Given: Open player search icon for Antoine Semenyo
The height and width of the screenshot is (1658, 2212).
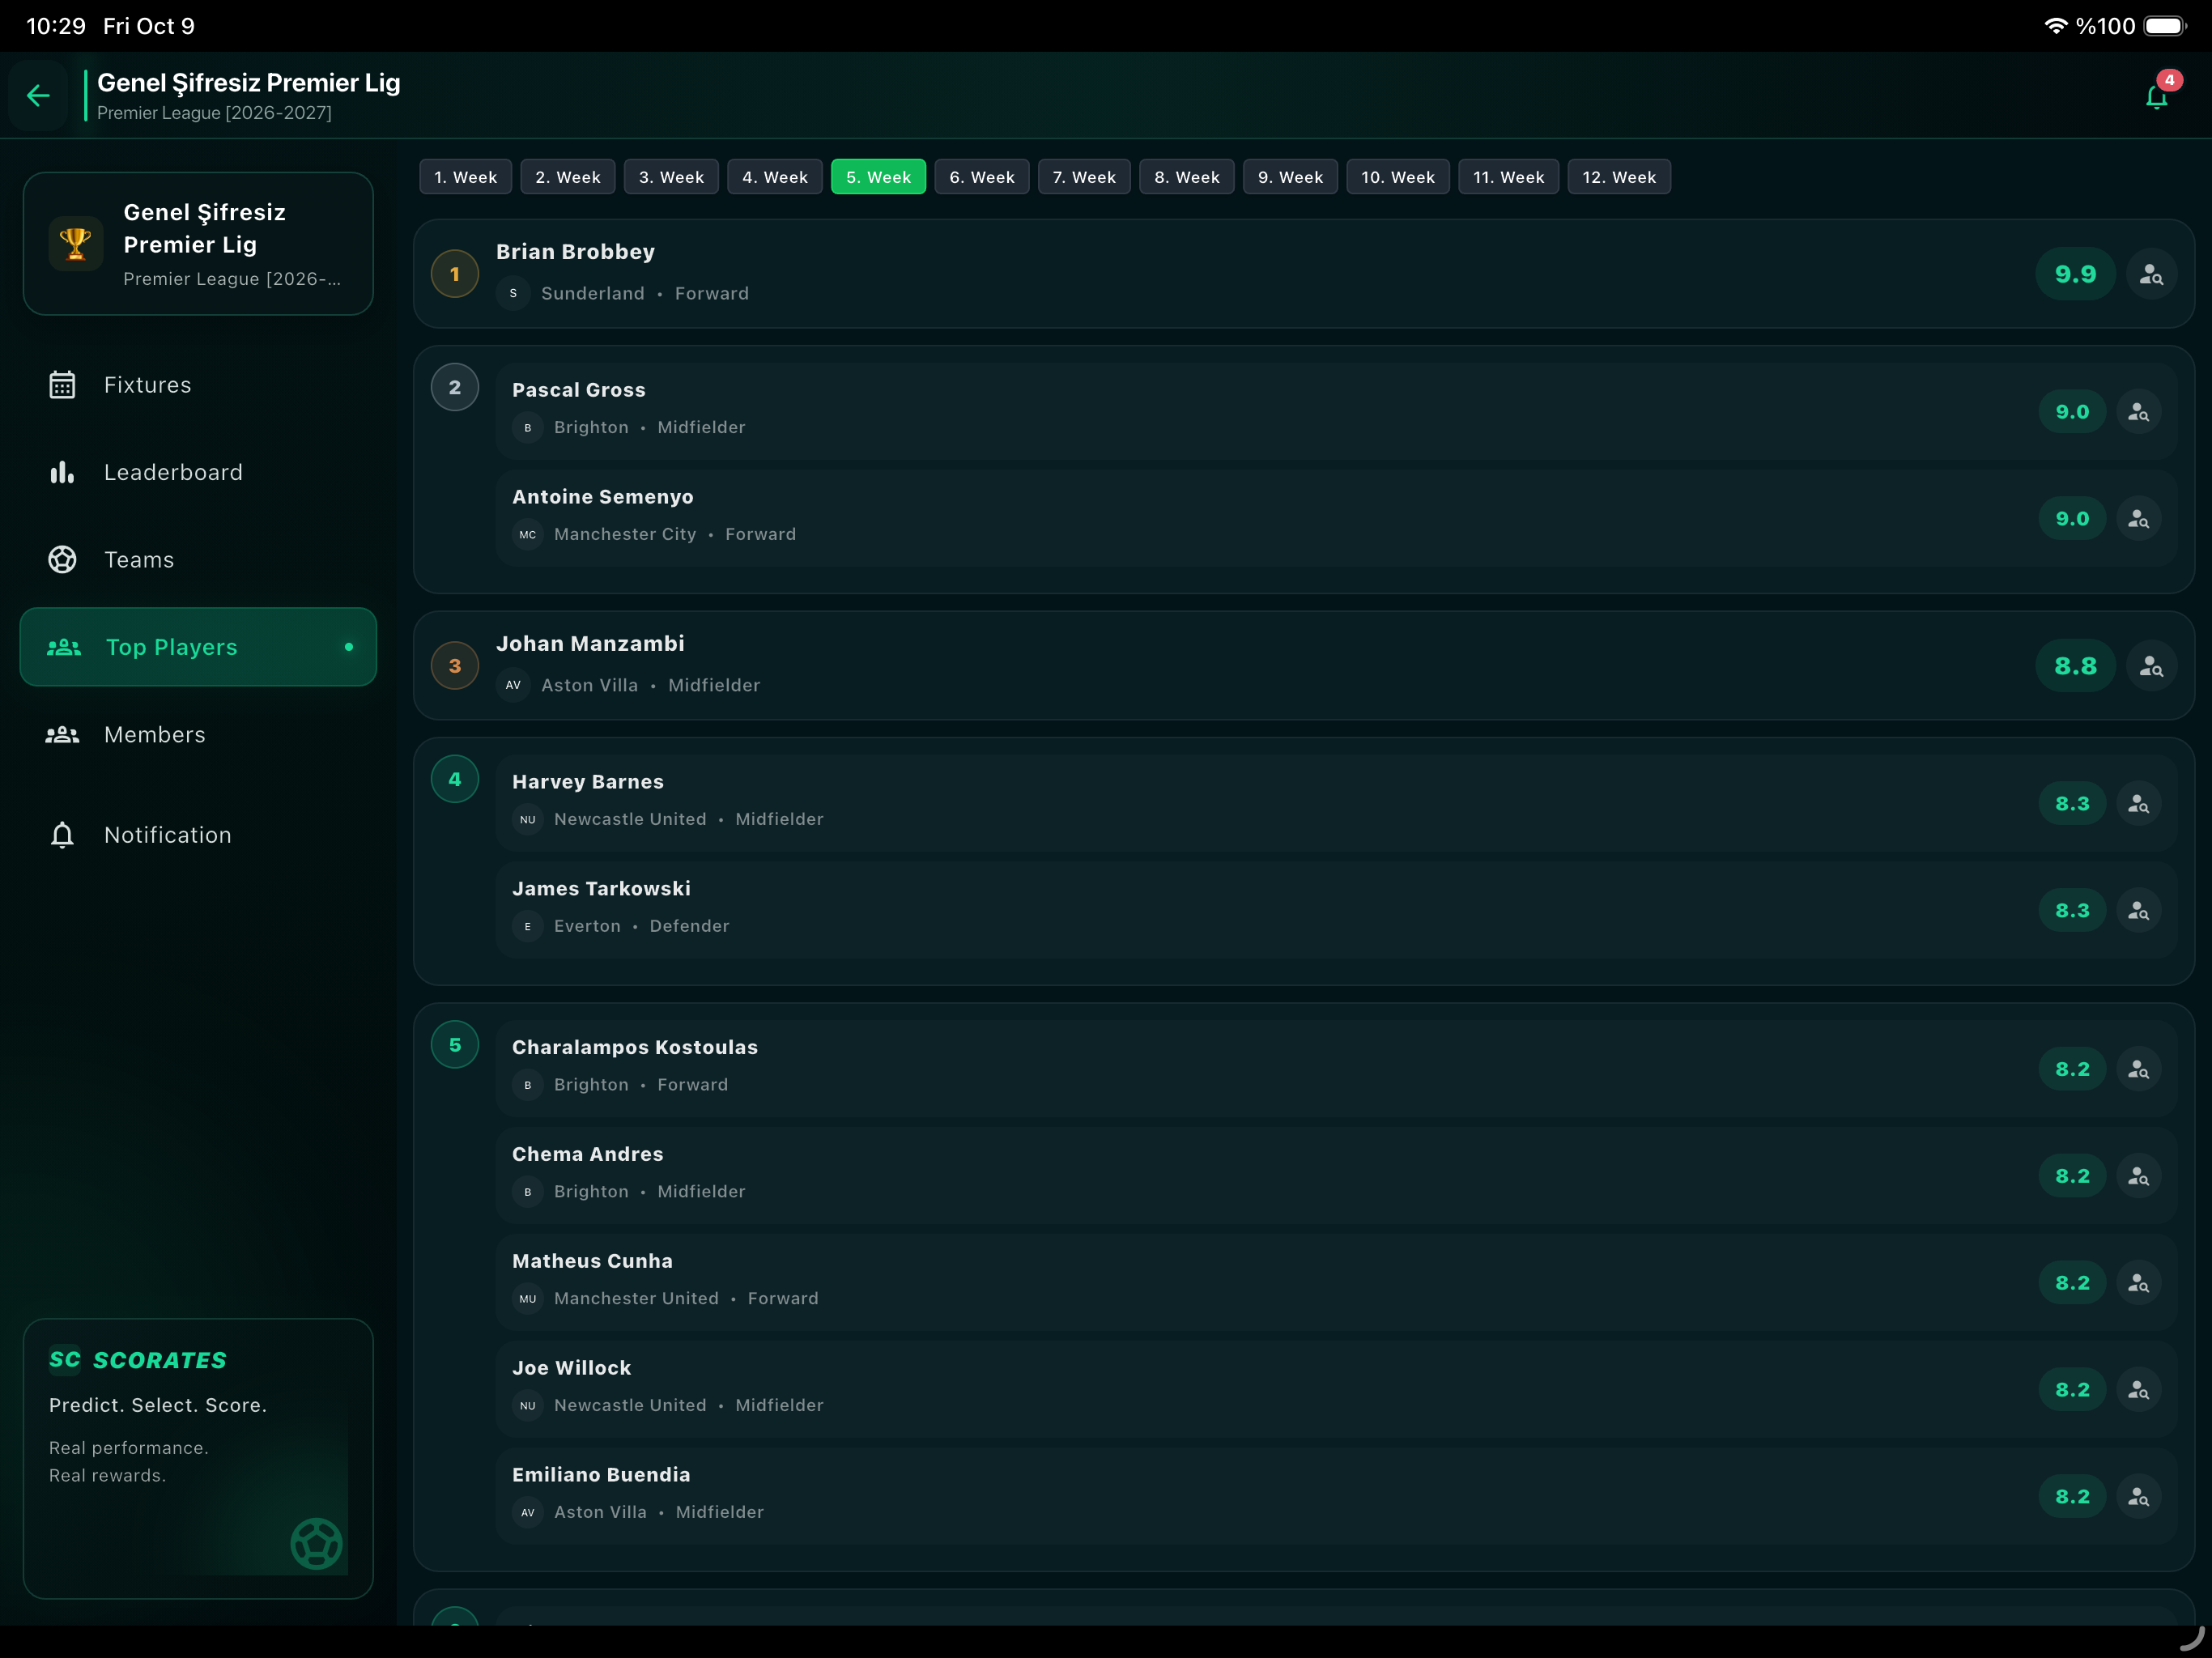Looking at the screenshot, I should coord(2138,519).
